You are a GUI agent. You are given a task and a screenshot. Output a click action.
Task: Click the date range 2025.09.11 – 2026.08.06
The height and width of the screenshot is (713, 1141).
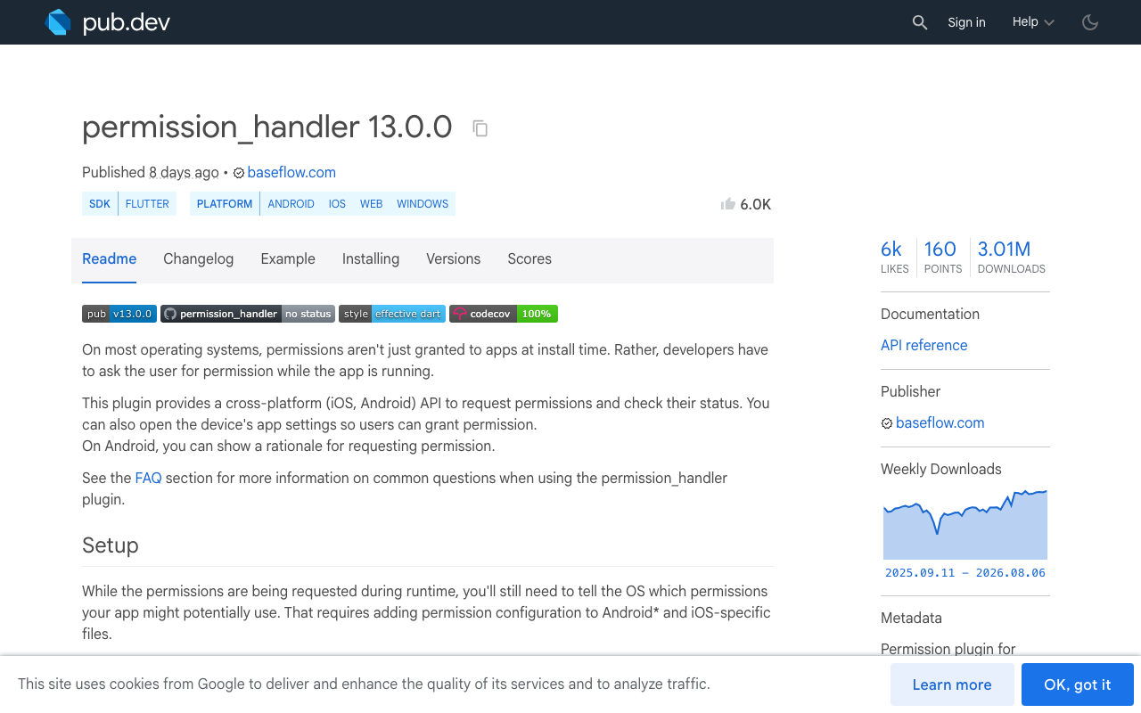(965, 573)
